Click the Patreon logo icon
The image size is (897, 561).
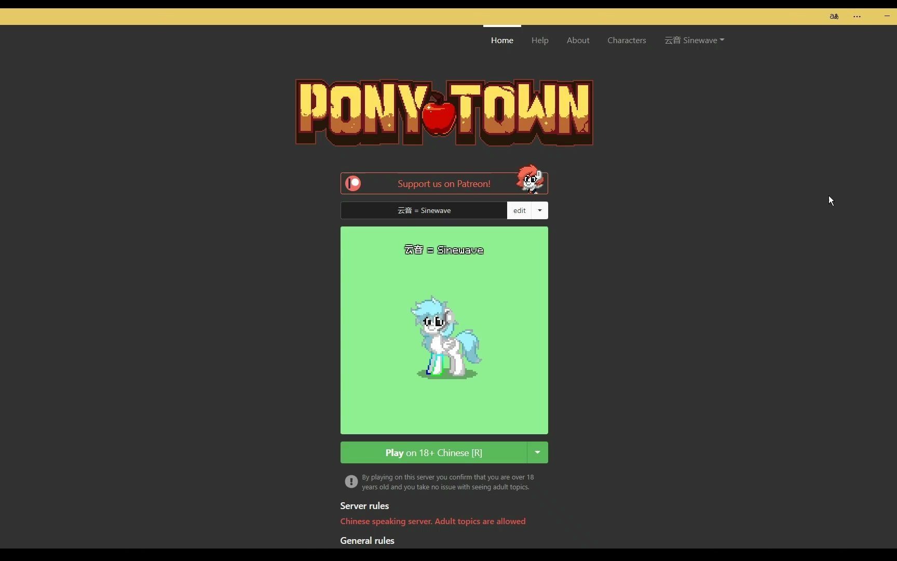coord(353,183)
